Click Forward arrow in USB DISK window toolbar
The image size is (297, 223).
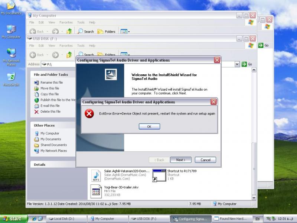click(x=55, y=55)
